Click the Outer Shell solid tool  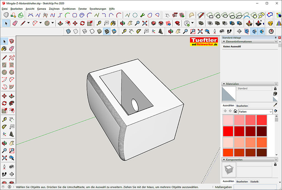point(201,23)
